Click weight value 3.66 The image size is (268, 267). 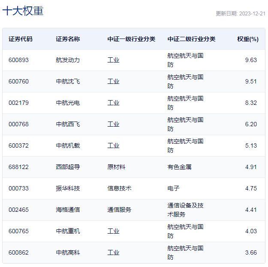(251, 253)
